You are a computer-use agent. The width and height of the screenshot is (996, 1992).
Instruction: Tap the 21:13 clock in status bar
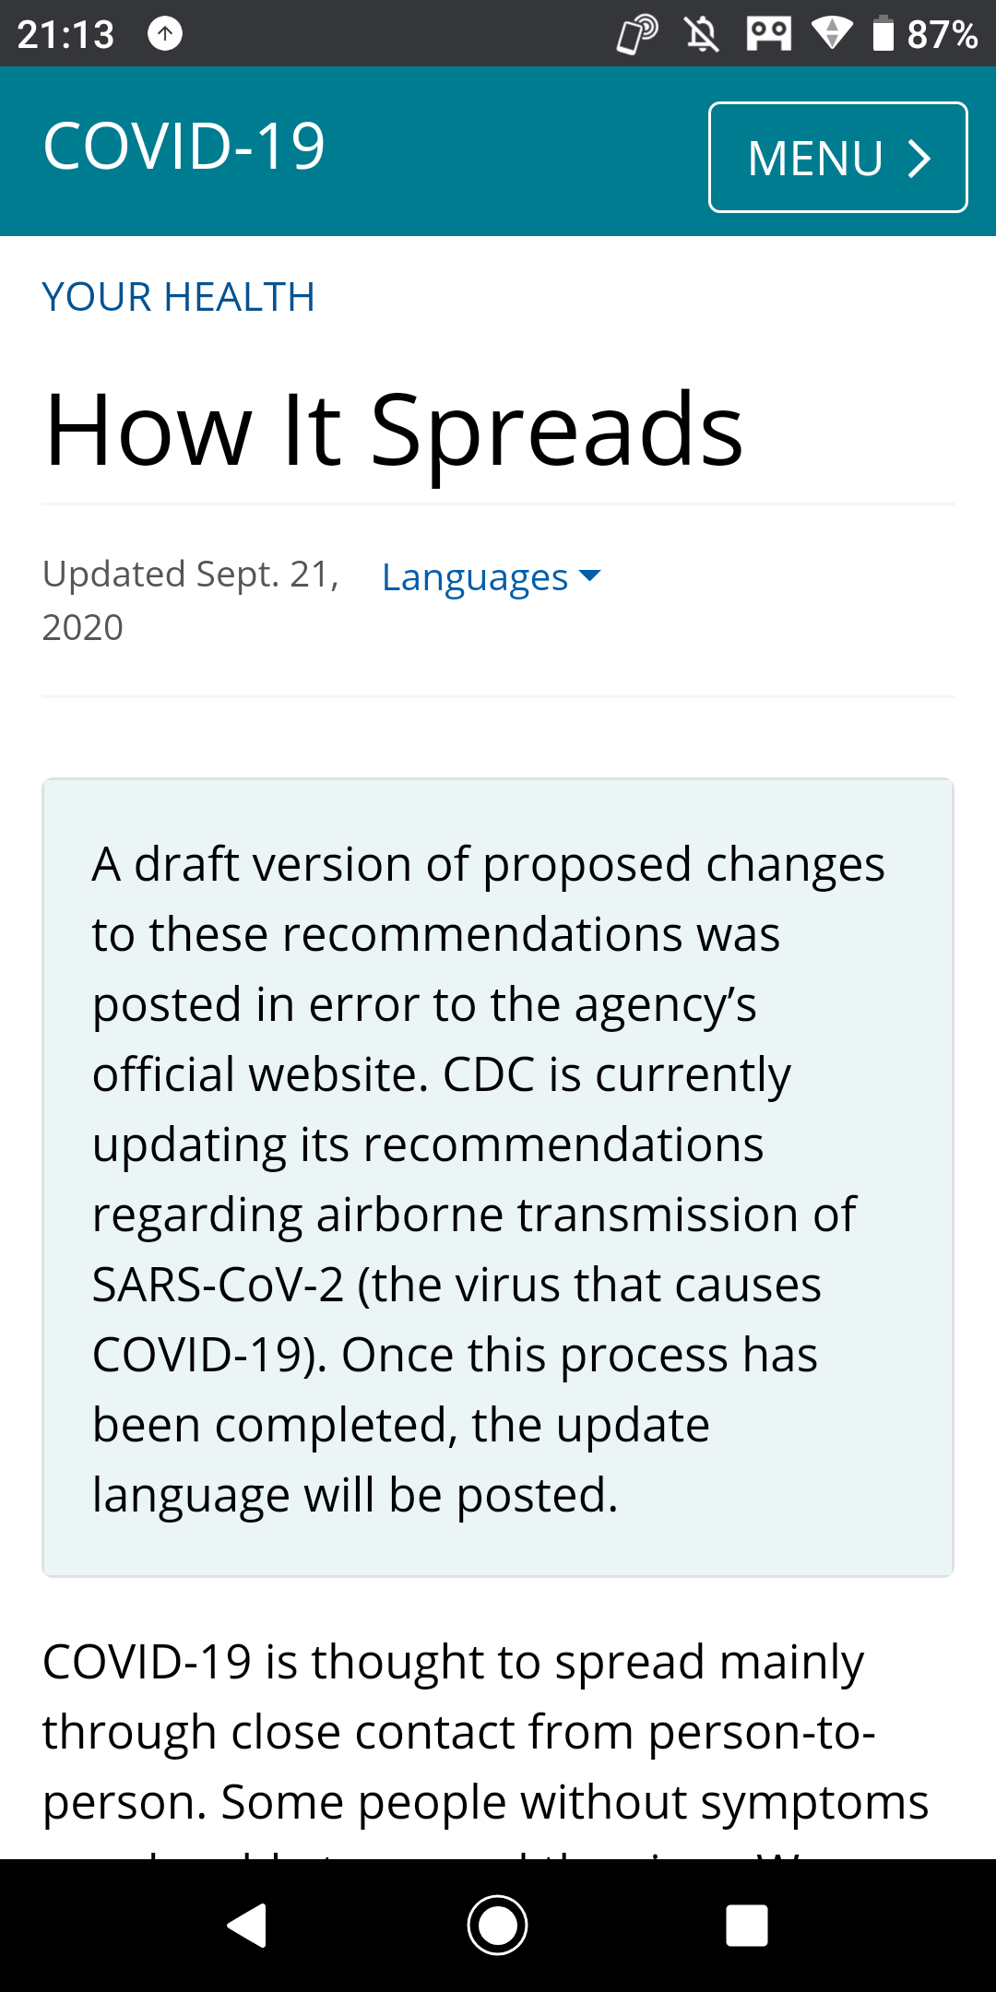pyautogui.click(x=65, y=34)
